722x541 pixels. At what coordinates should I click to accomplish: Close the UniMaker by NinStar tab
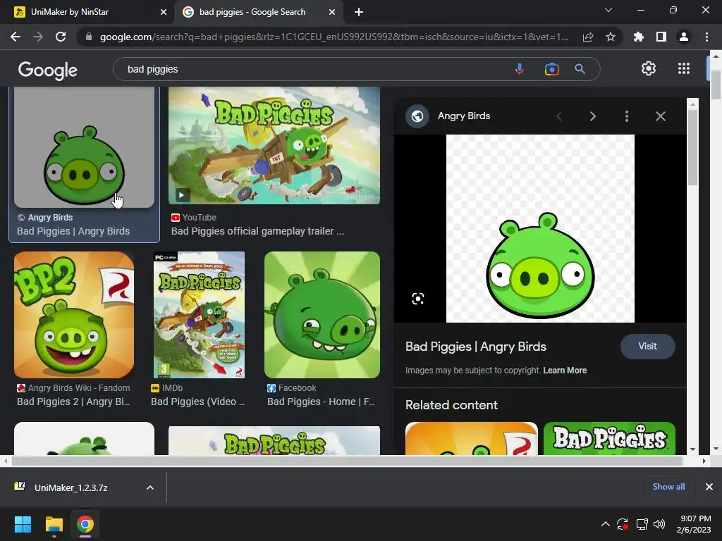[164, 12]
